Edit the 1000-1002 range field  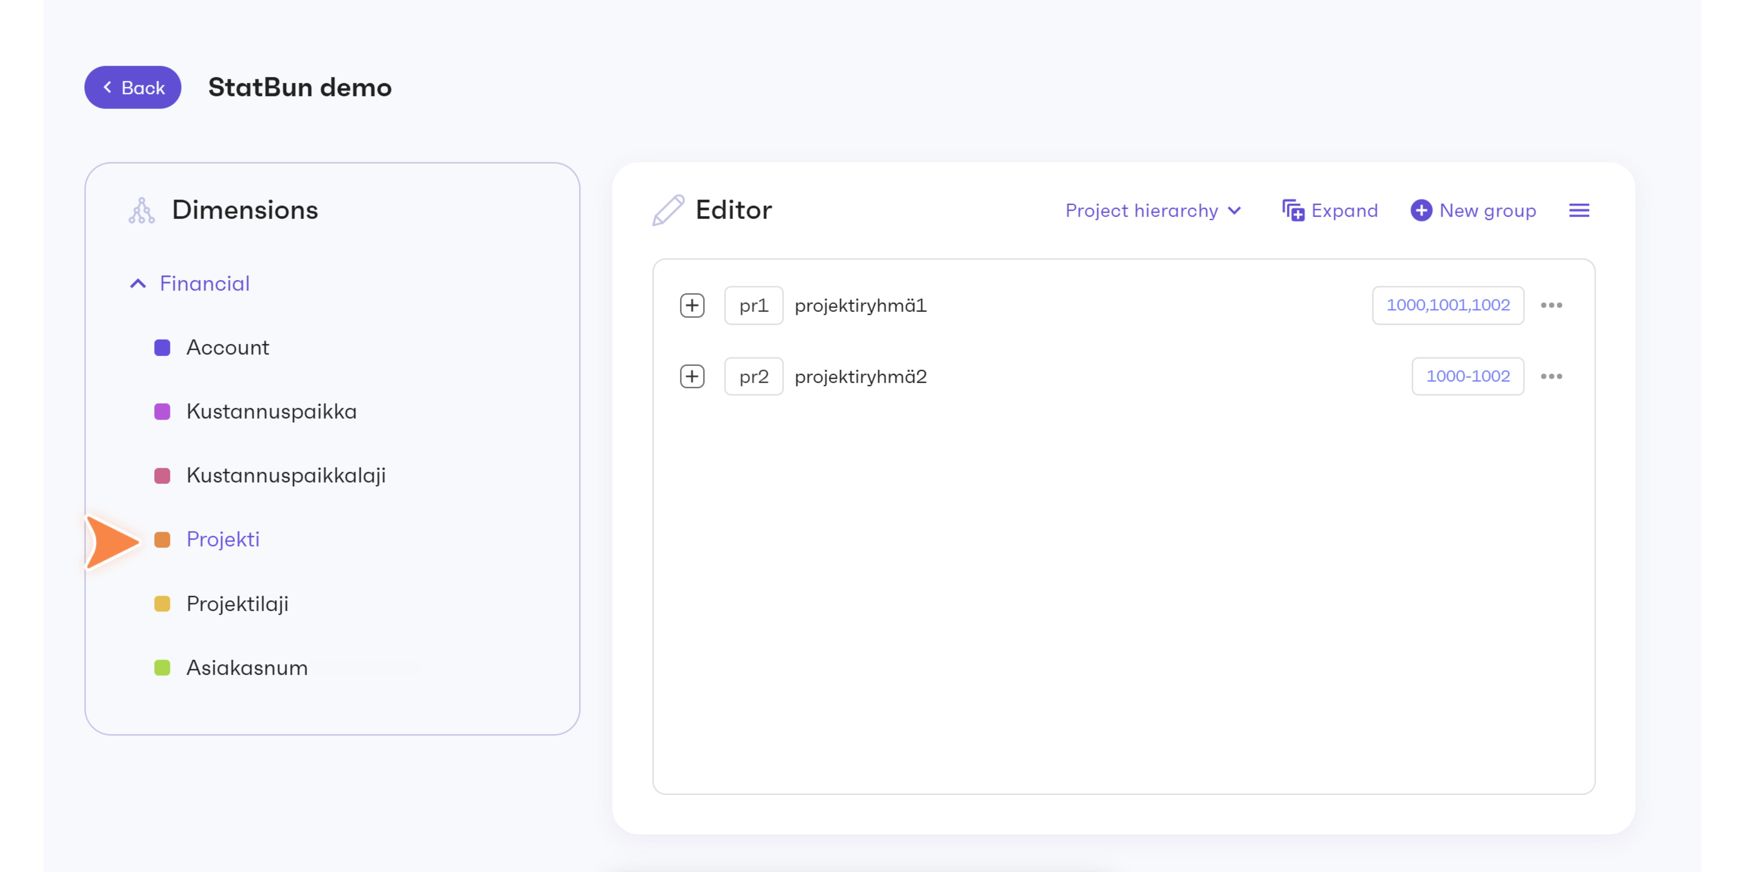1468,376
